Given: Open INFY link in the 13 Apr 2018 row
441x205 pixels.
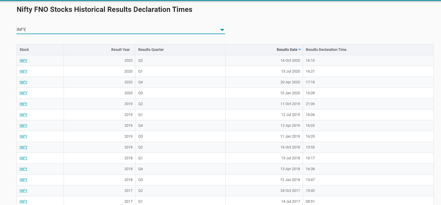Looking at the screenshot, I should 24,169.
